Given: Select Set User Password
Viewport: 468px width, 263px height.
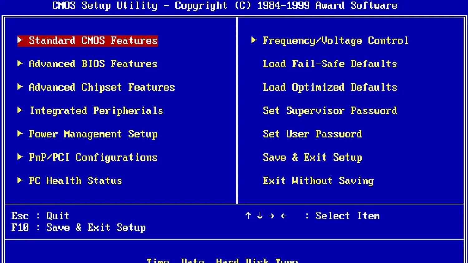Looking at the screenshot, I should [x=312, y=134].
